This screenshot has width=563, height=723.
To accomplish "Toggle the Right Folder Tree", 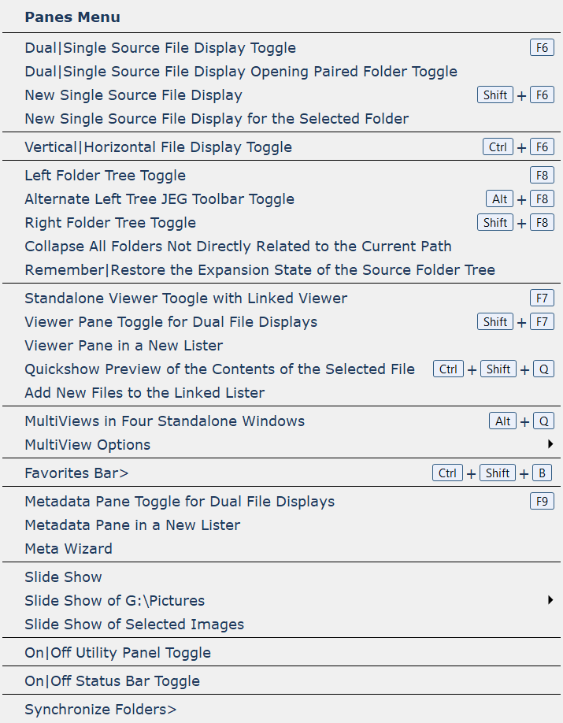I will 110,223.
